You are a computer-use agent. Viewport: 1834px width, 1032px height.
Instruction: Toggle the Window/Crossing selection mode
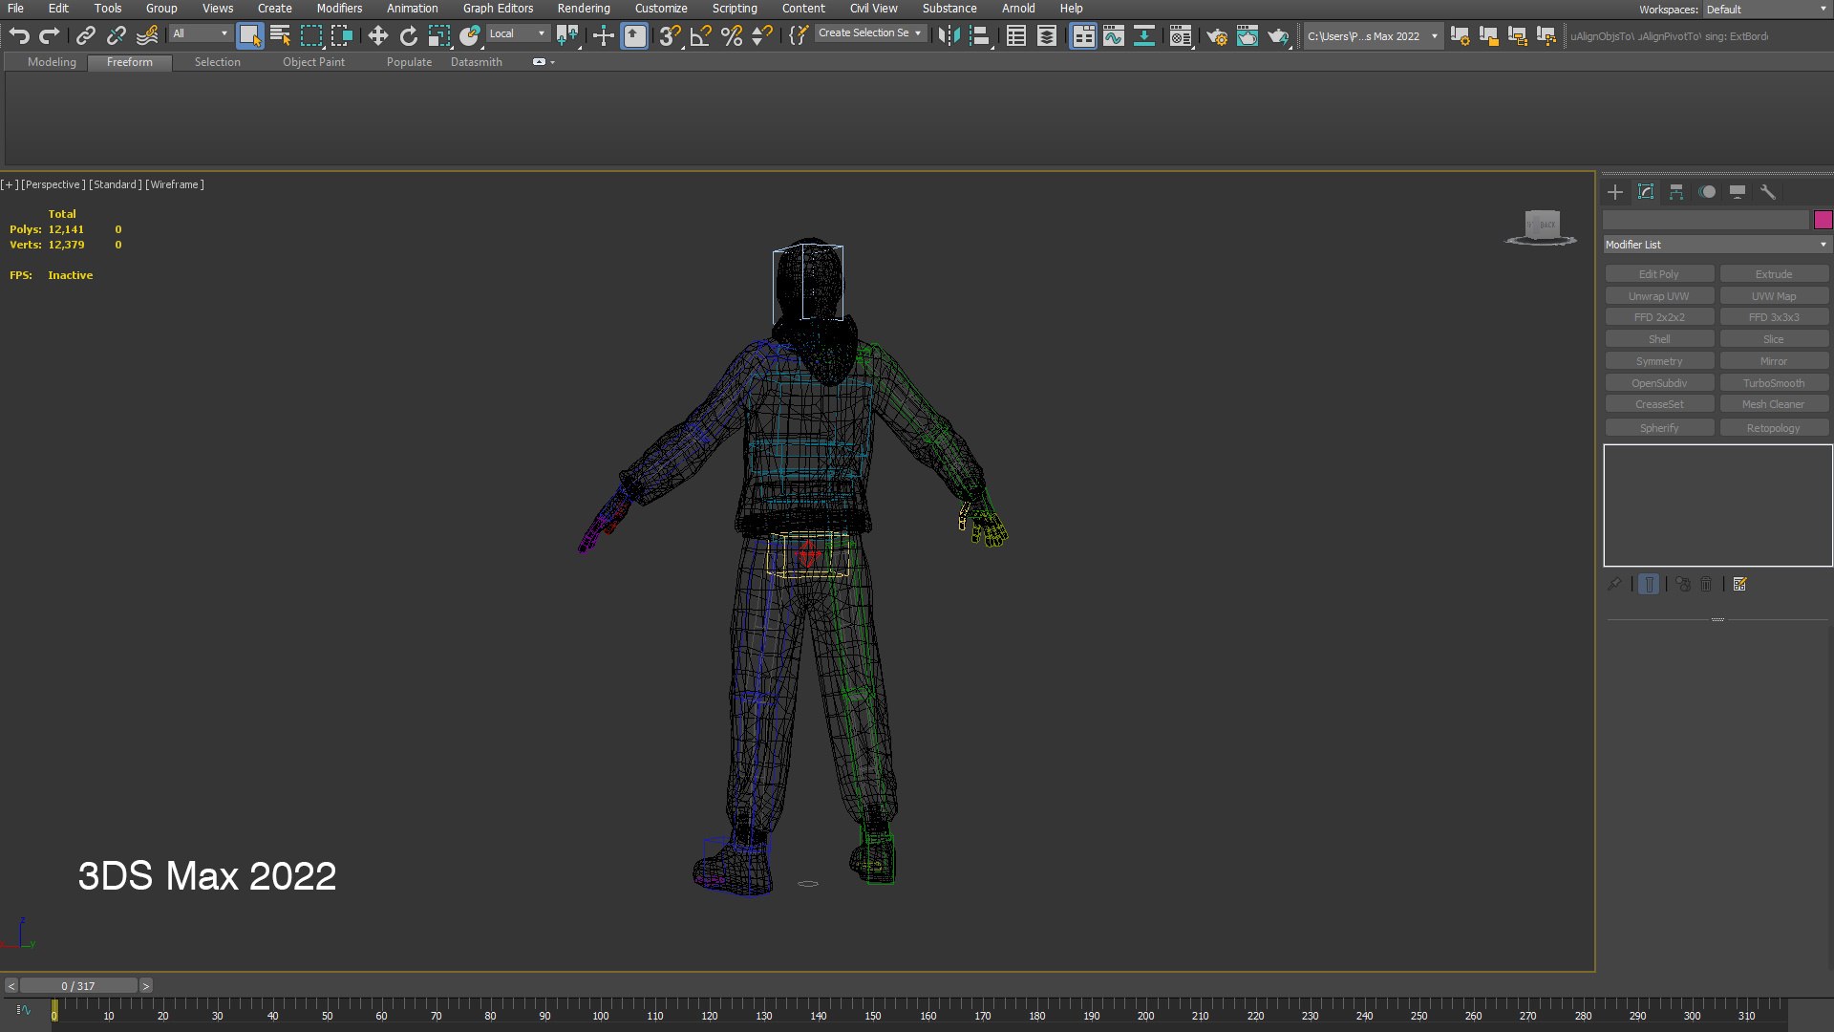pos(342,36)
